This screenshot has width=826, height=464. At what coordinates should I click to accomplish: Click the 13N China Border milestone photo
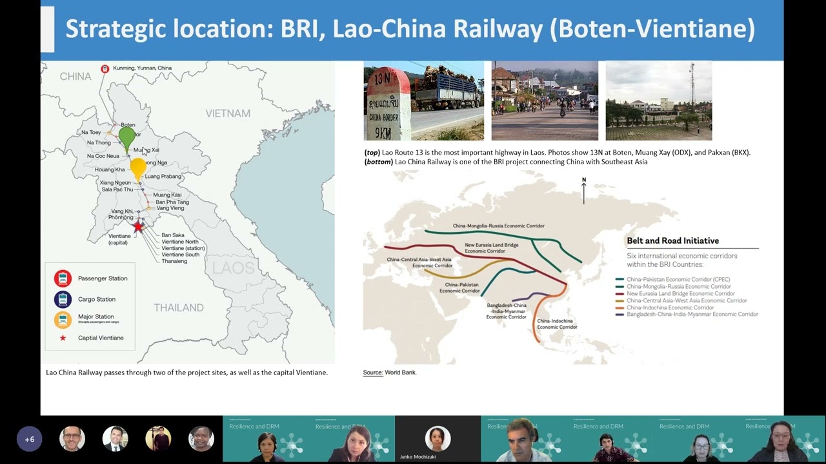click(x=424, y=101)
